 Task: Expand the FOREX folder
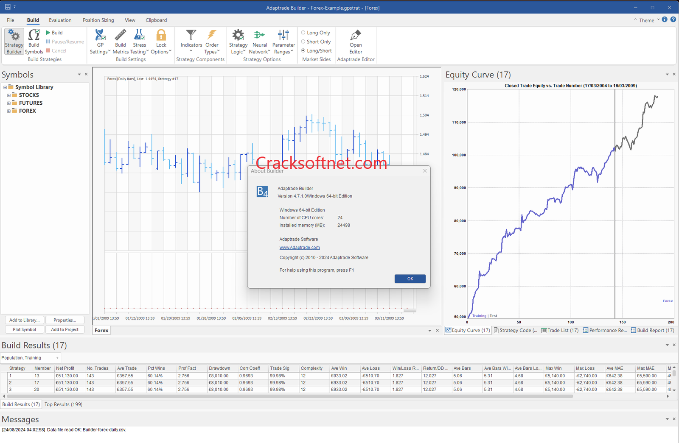pos(8,111)
